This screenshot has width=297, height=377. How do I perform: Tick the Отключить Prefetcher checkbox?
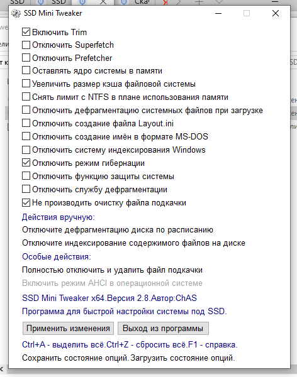pyautogui.click(x=26, y=58)
